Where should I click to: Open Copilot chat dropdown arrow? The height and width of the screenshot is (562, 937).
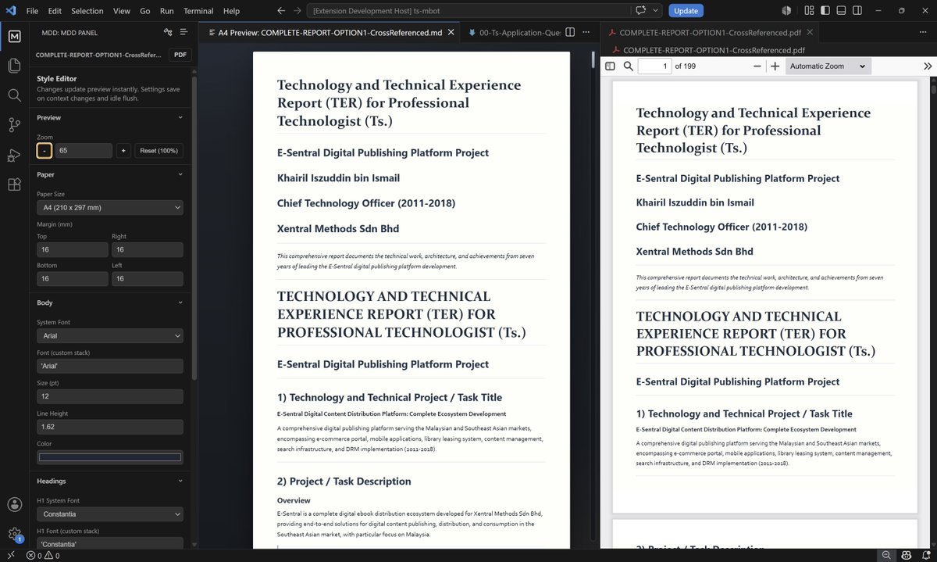[x=656, y=11]
